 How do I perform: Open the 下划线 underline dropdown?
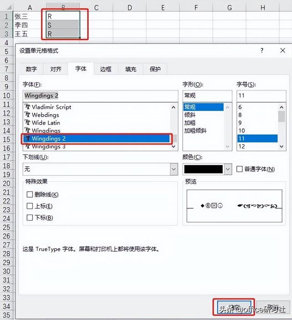[x=174, y=169]
